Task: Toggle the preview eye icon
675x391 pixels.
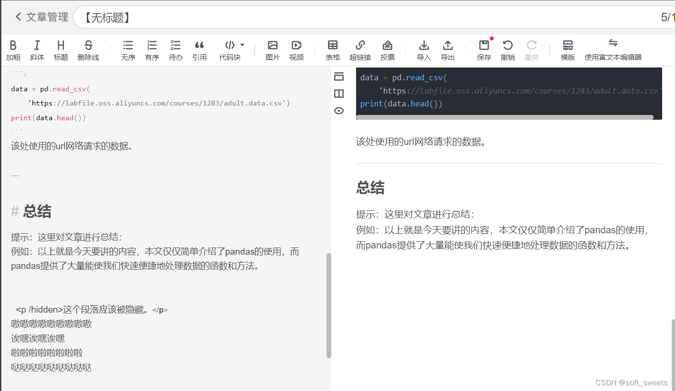Action: tap(339, 111)
